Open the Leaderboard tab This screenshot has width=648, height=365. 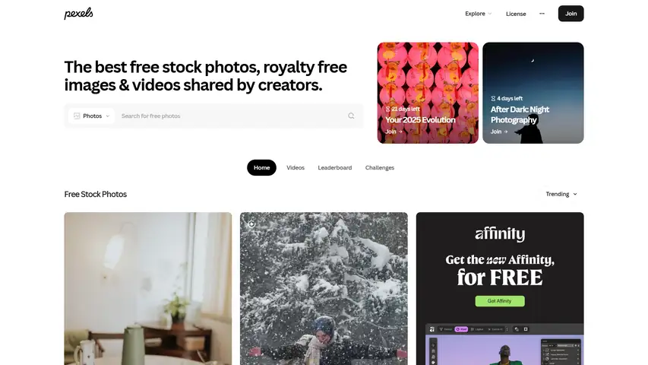click(x=335, y=167)
